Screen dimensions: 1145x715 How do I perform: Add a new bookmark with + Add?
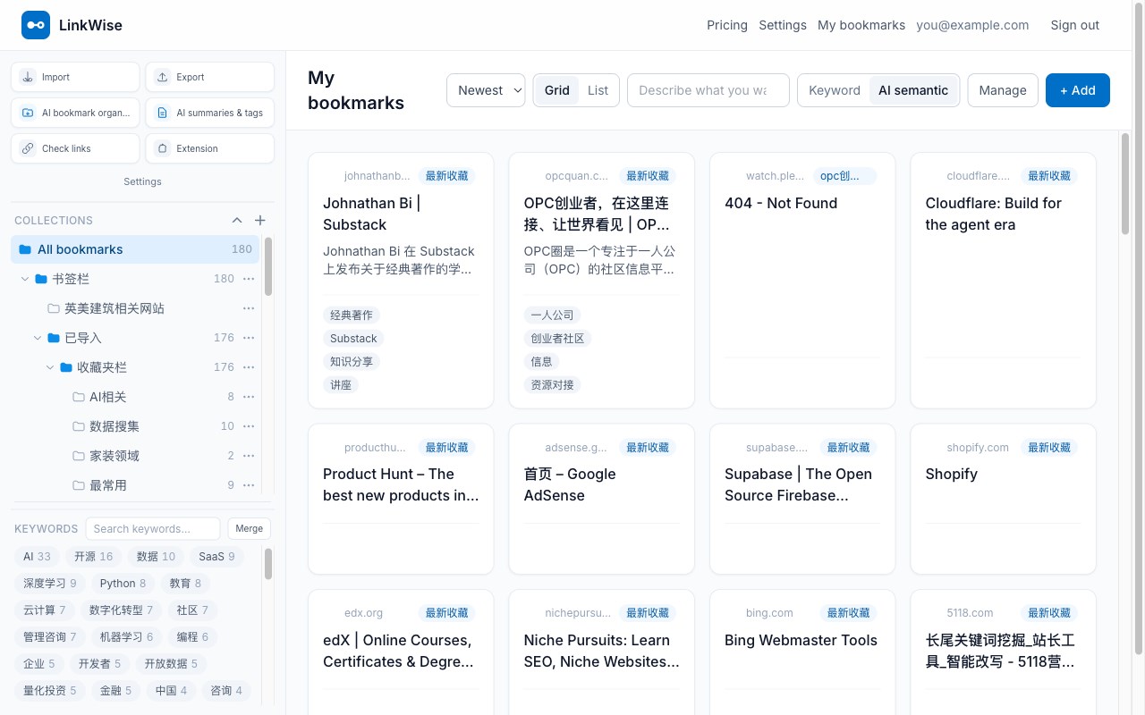[1078, 90]
